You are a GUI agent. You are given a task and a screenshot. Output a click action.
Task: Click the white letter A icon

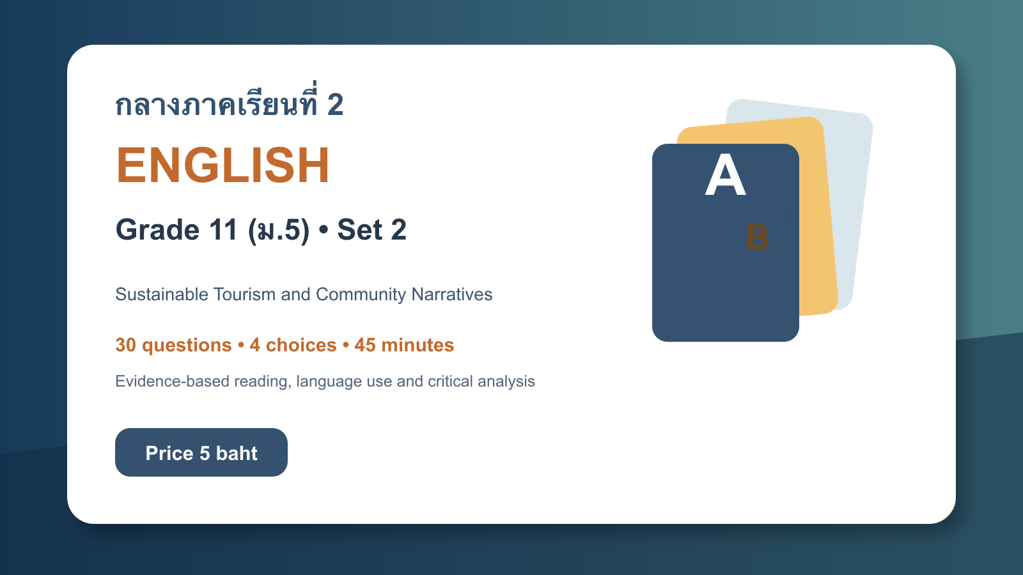[x=726, y=174]
